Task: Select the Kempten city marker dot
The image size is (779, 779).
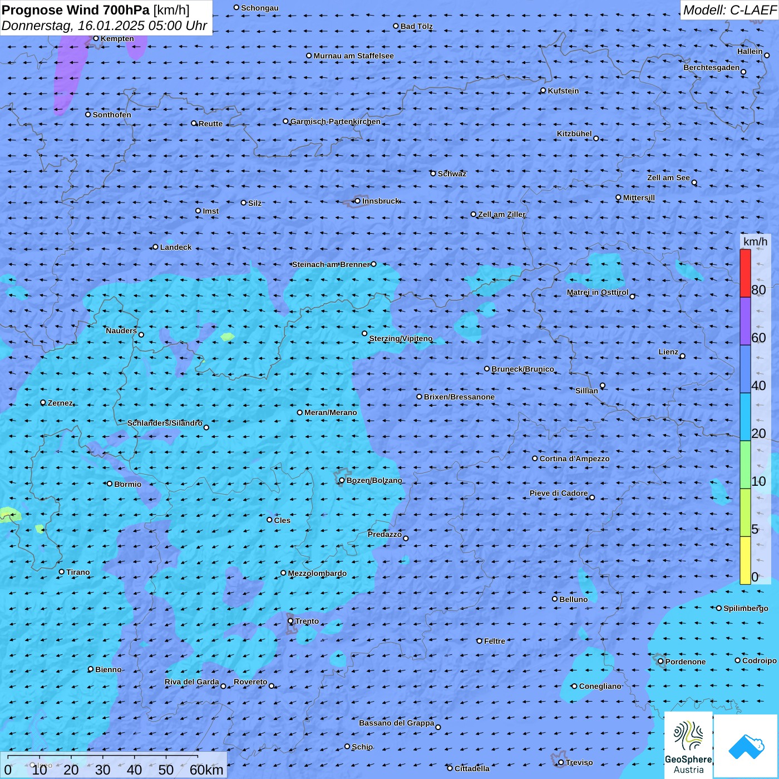Action: 96,38
